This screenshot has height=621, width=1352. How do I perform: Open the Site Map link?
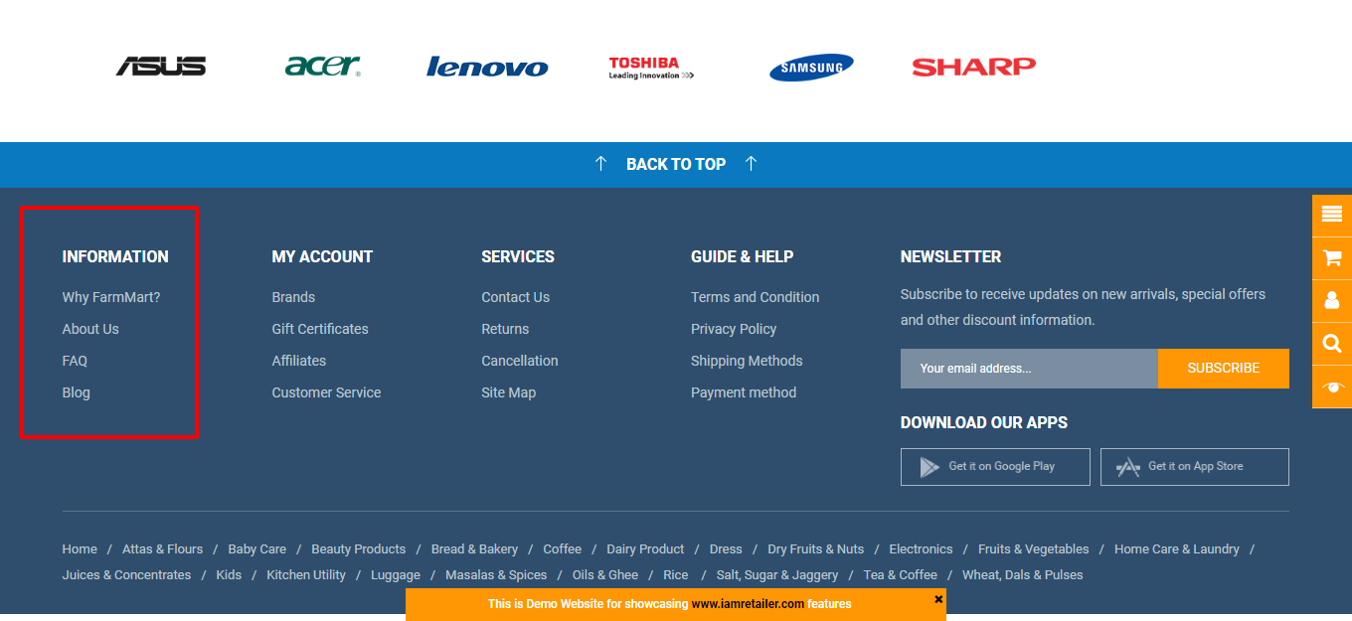pyautogui.click(x=508, y=392)
